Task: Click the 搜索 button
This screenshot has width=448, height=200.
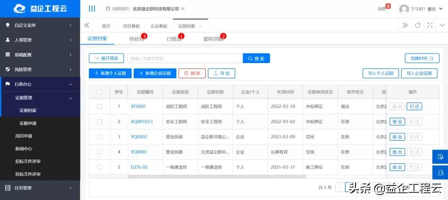Action: click(256, 58)
